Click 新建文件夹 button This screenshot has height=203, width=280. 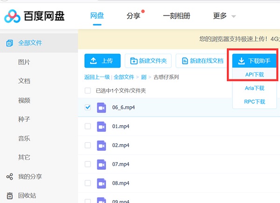[148, 61]
